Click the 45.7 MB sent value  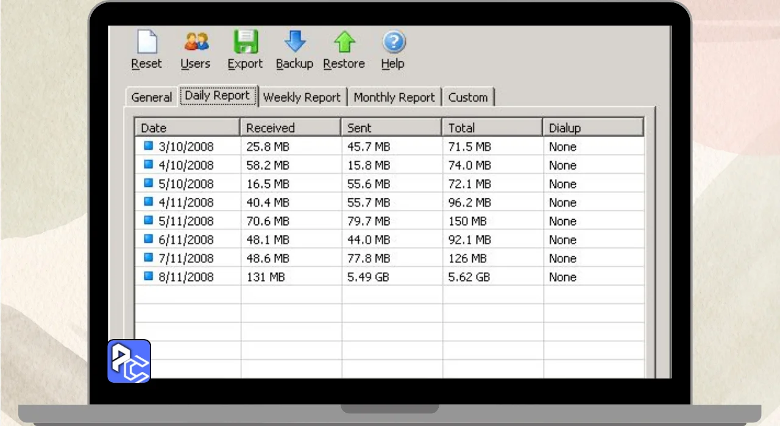(x=369, y=147)
